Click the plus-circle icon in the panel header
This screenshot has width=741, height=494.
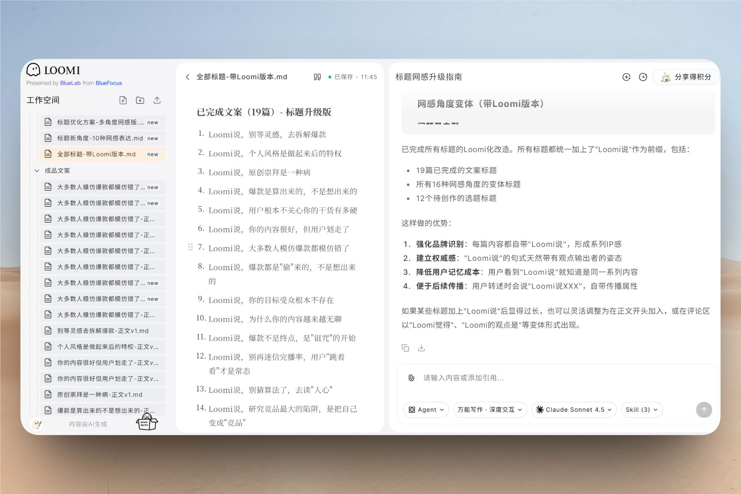[626, 77]
